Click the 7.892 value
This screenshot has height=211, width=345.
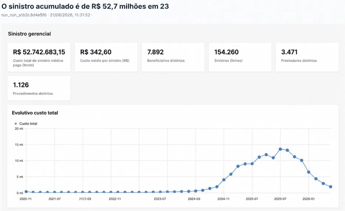click(x=155, y=52)
